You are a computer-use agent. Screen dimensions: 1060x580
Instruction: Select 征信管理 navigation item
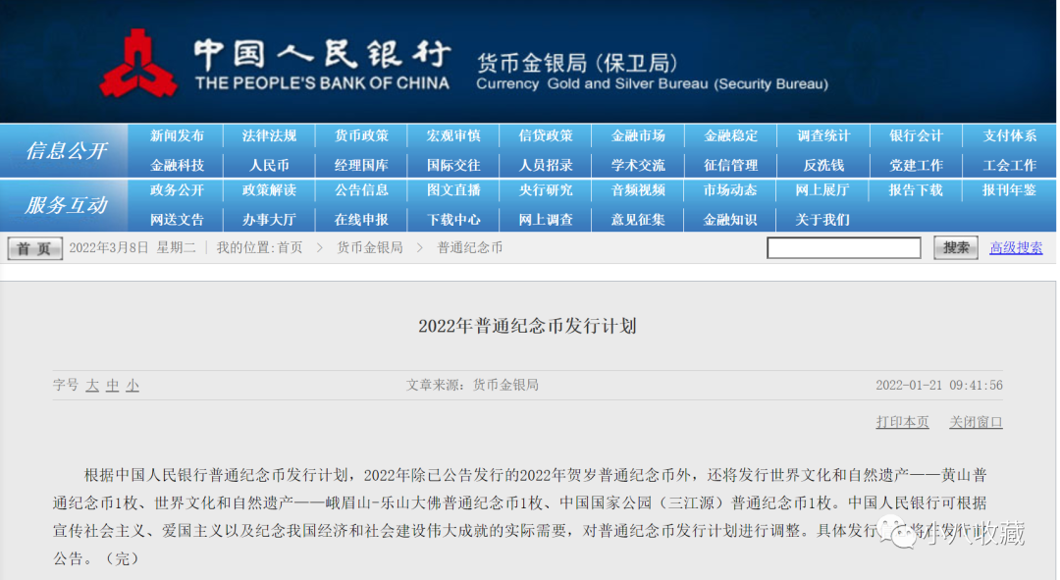pos(731,165)
